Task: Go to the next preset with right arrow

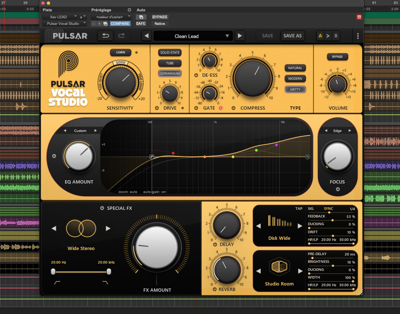Action: pos(239,36)
